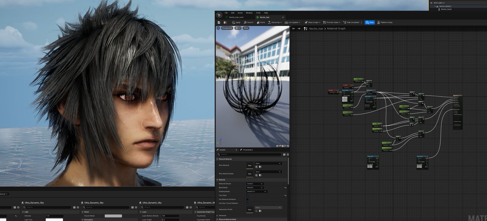Viewport: 487px width, 221px height.
Task: Open the Blend Mode dropdown
Action: [x=255, y=188]
